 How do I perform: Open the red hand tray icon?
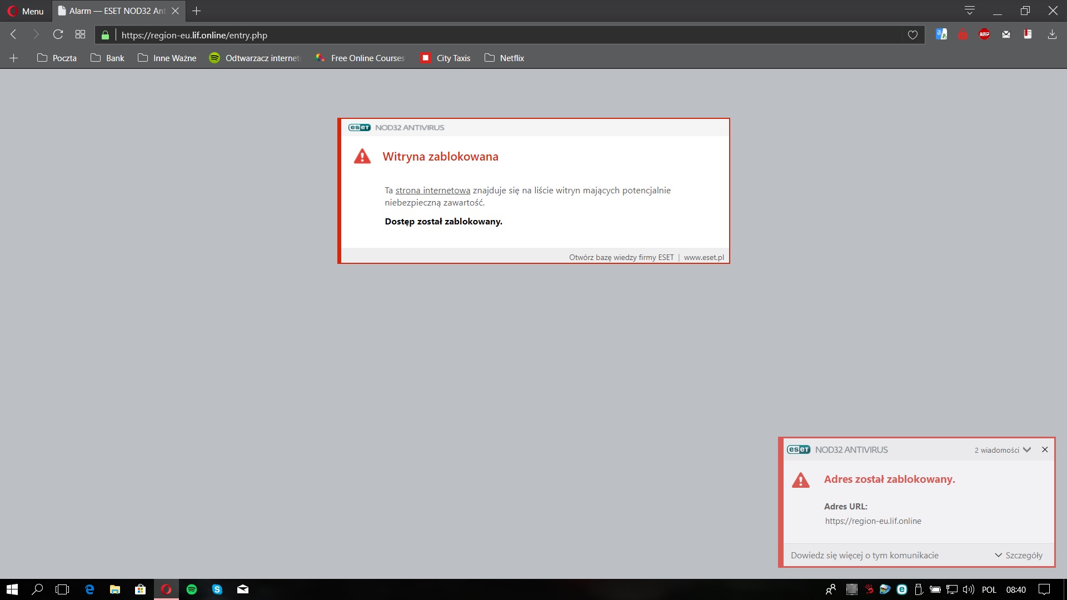[x=869, y=589]
